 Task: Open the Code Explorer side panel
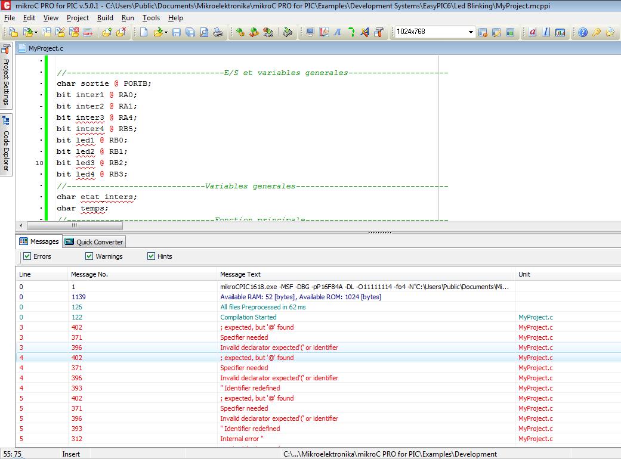click(x=6, y=144)
